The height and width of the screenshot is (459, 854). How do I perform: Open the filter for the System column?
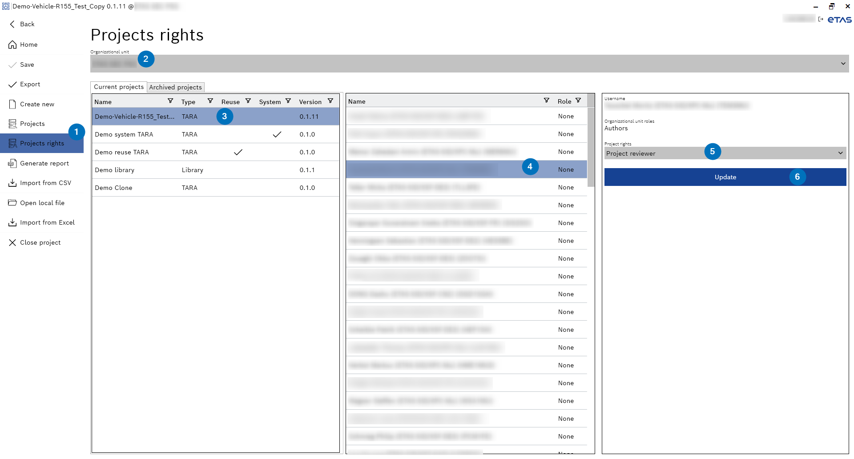click(288, 101)
